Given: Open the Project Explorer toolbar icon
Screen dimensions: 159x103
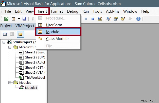Looking at the screenshot, I should [x=108, y=19].
